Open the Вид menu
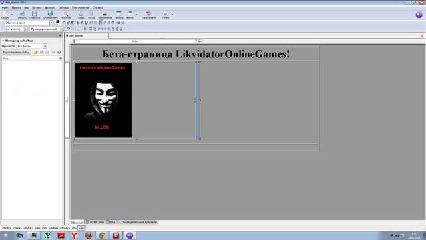The image size is (426, 240). tap(27, 7)
